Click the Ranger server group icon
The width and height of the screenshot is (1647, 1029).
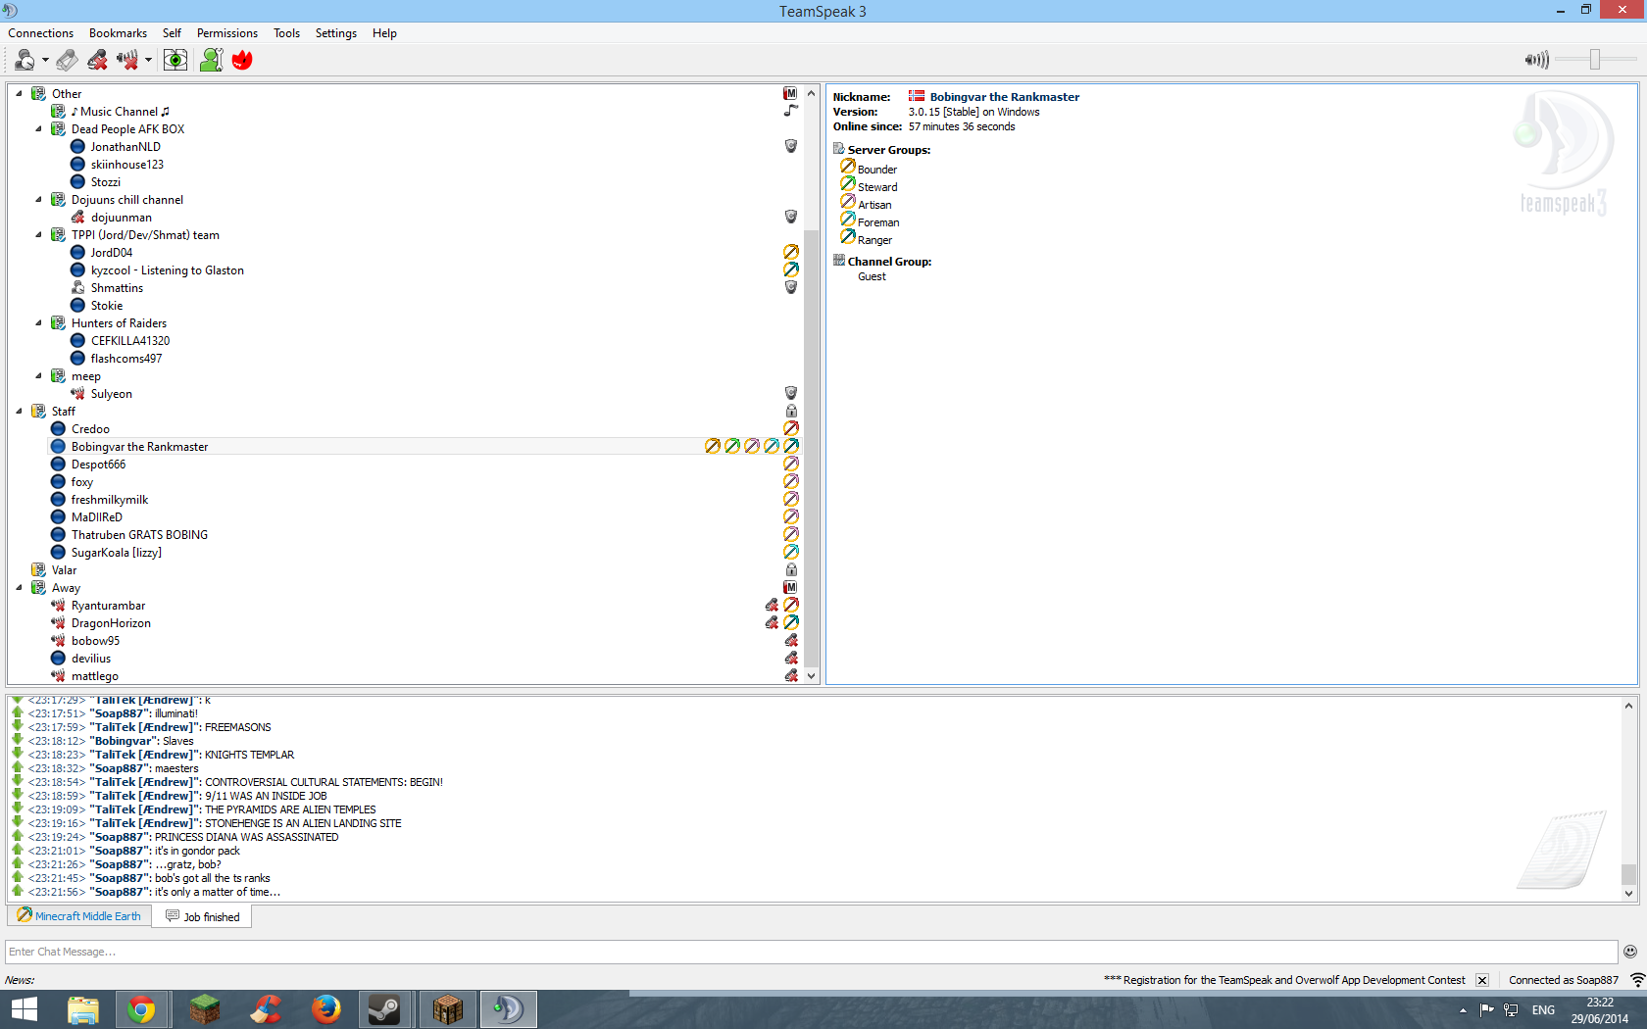click(x=848, y=237)
